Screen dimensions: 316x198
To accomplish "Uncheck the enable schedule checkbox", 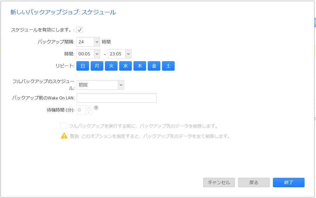I will [80, 30].
